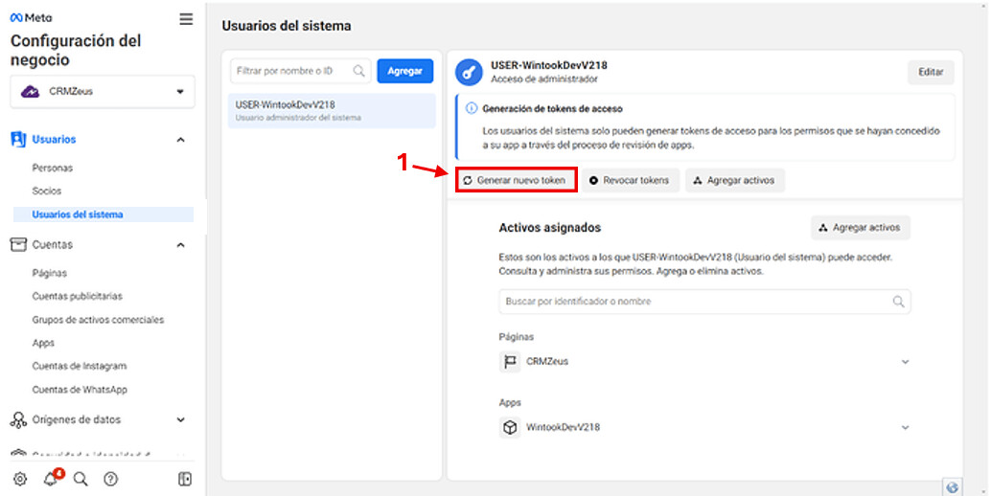The height and width of the screenshot is (496, 991).
Task: Expand the WintookDevV218 app asset row
Action: tap(905, 427)
